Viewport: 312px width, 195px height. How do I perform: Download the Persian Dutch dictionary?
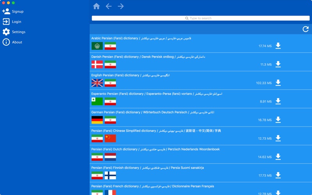[x=278, y=157]
